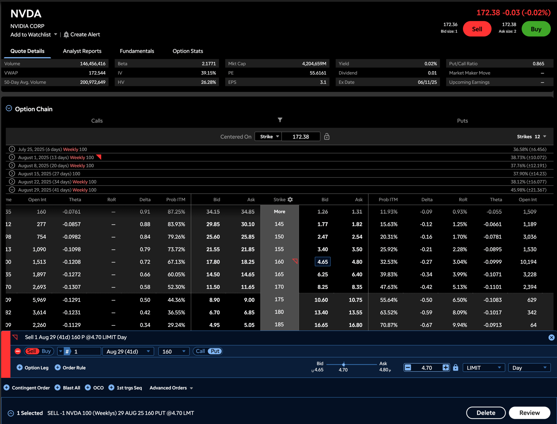Screen dimensions: 557x424
Task: Open the Advanced Orders dropdown
Action: [x=171, y=388]
